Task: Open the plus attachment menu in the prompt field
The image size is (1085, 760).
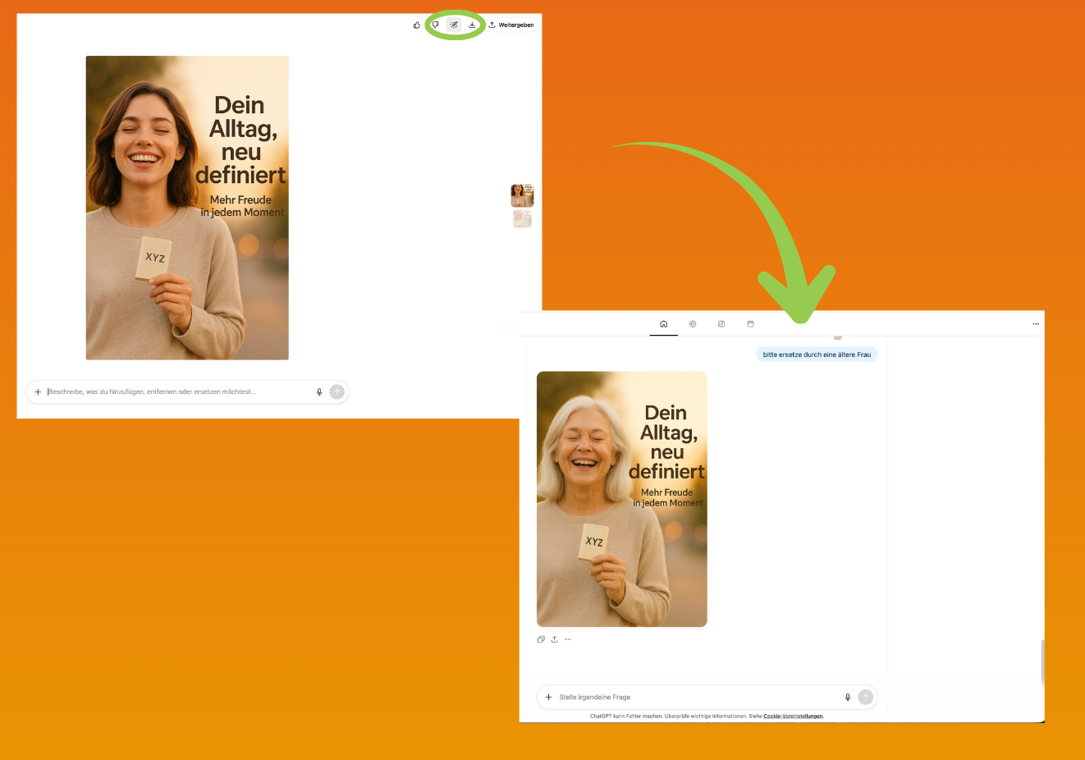Action: coord(38,391)
